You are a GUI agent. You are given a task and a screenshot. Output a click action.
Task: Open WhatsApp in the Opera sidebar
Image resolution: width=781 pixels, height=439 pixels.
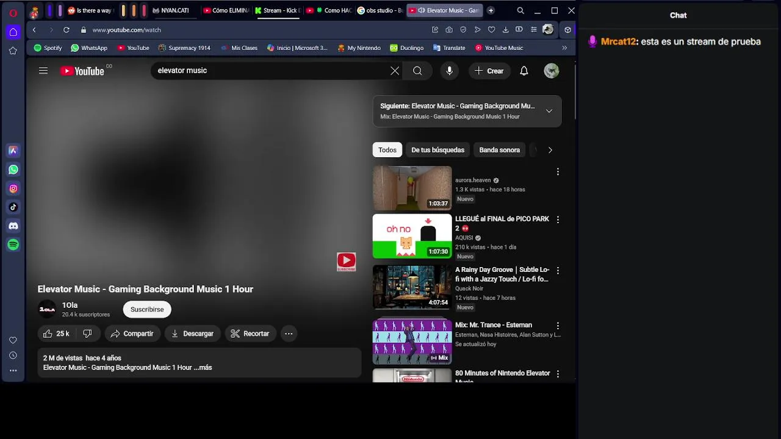click(13, 170)
